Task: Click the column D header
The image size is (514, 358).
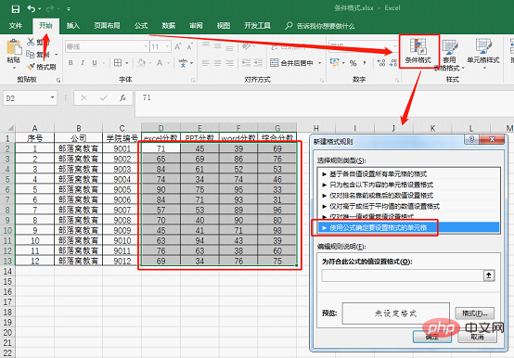Action: coord(161,127)
